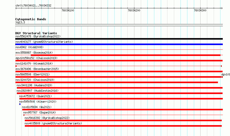Click the right arrow end of the ruler
230x136 pixels.
(x=222, y=8)
